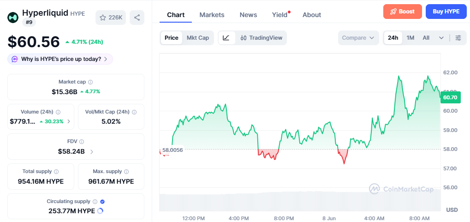
Task: Open the Chart tab
Action: coord(176,15)
